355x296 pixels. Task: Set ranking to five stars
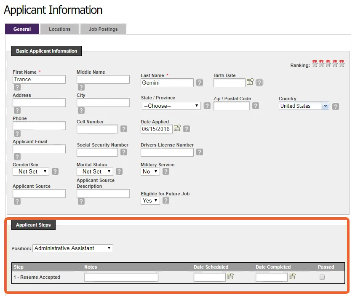342,64
